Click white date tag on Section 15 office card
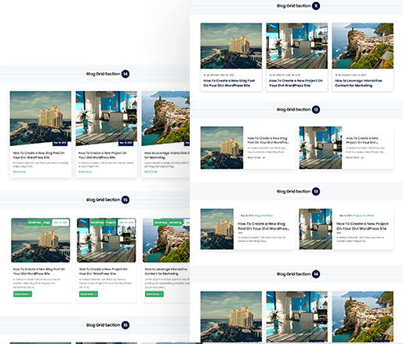The height and width of the screenshot is (344, 403). [126, 222]
